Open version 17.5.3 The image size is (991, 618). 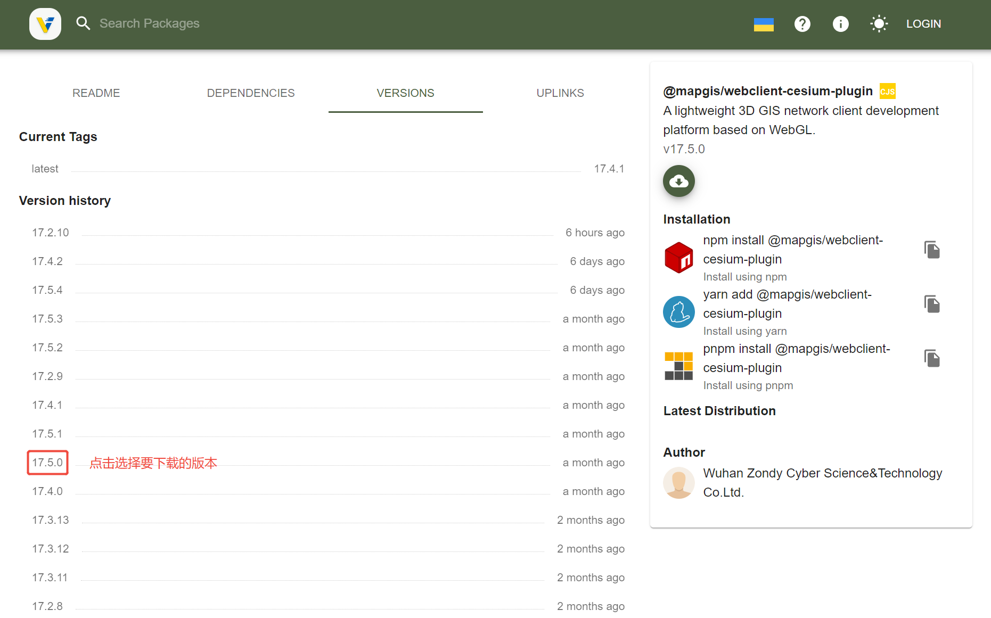pyautogui.click(x=47, y=319)
